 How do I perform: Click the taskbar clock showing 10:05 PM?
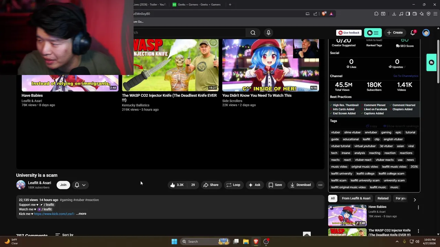[x=430, y=242]
